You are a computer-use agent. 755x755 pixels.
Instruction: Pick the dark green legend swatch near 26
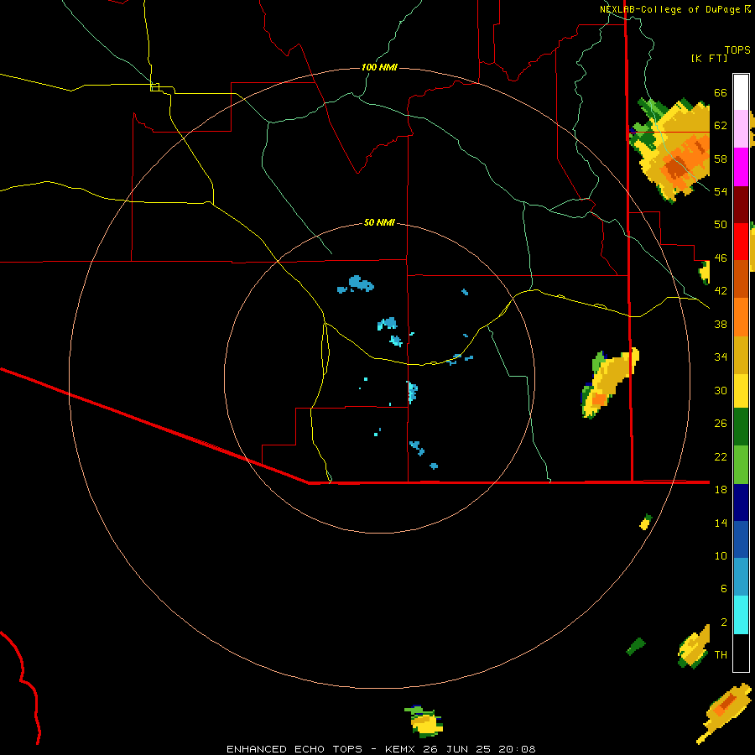pyautogui.click(x=741, y=427)
